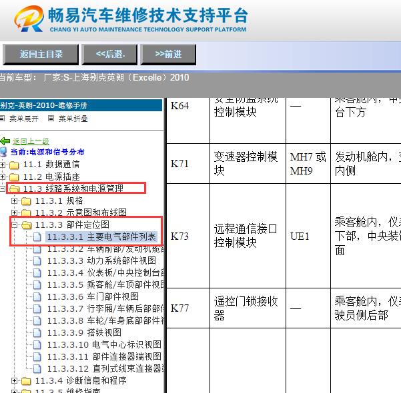Viewport: 401px width, 393px height.
Task: Open 11.2 电源插座 tree item
Action: pyautogui.click(x=51, y=177)
